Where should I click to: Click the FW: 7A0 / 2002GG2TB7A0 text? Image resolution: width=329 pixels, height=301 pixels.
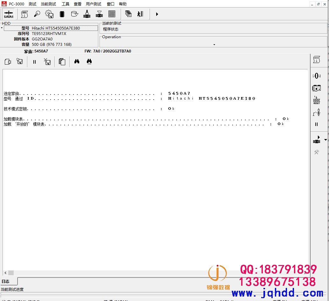click(x=108, y=51)
